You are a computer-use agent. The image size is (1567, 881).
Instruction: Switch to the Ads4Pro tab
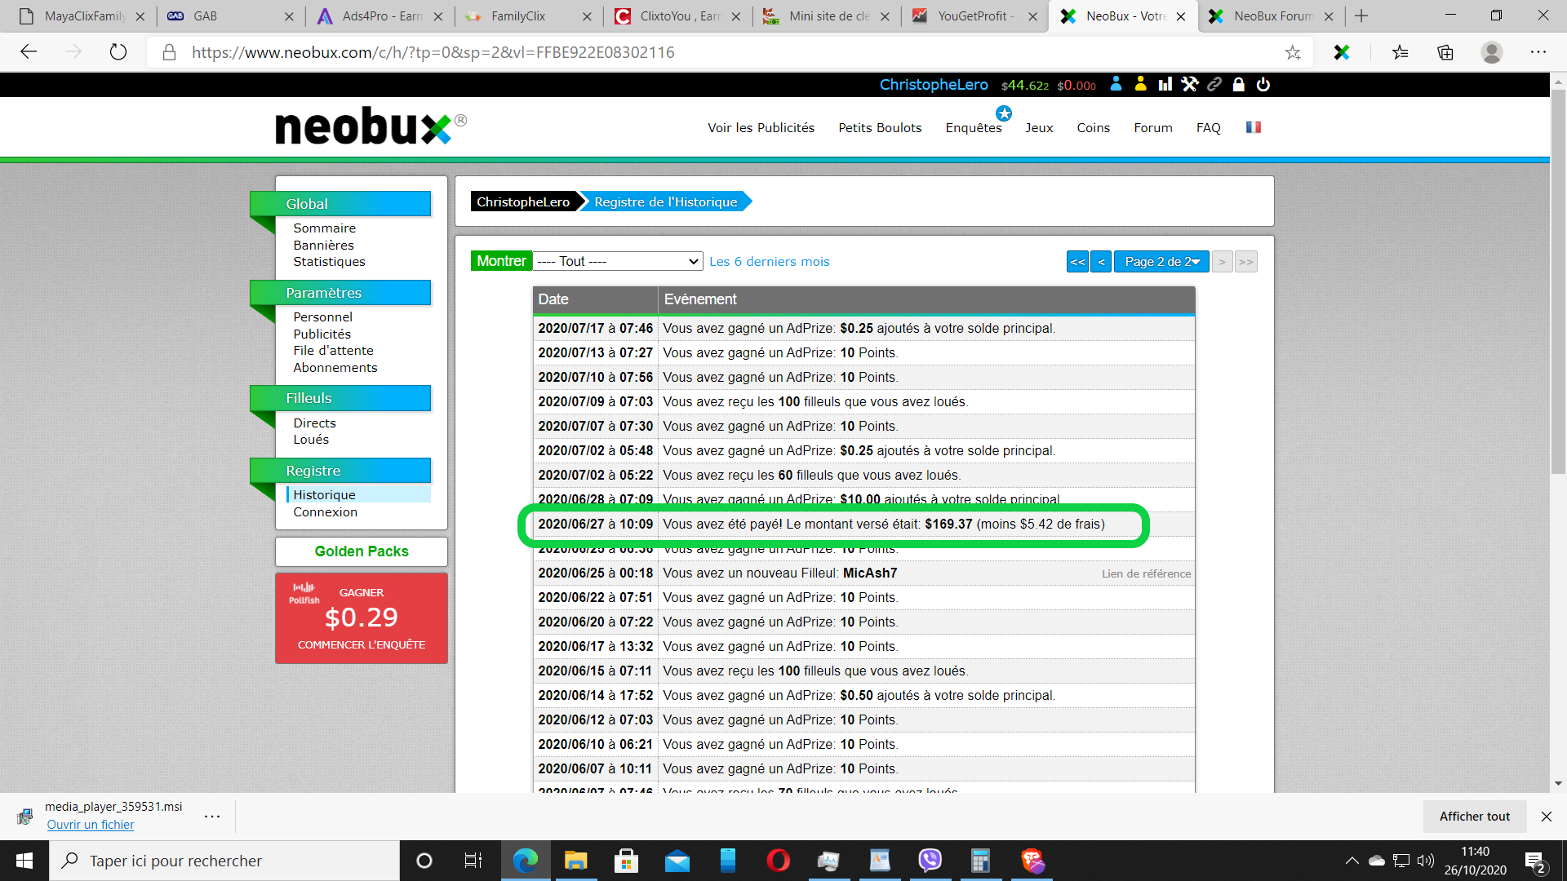[381, 15]
